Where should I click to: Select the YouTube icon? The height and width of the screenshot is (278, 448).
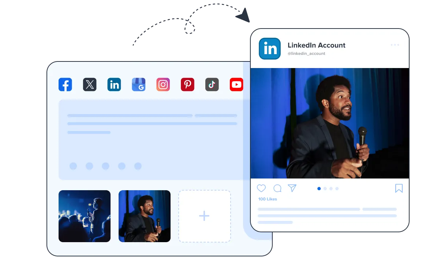pos(236,84)
